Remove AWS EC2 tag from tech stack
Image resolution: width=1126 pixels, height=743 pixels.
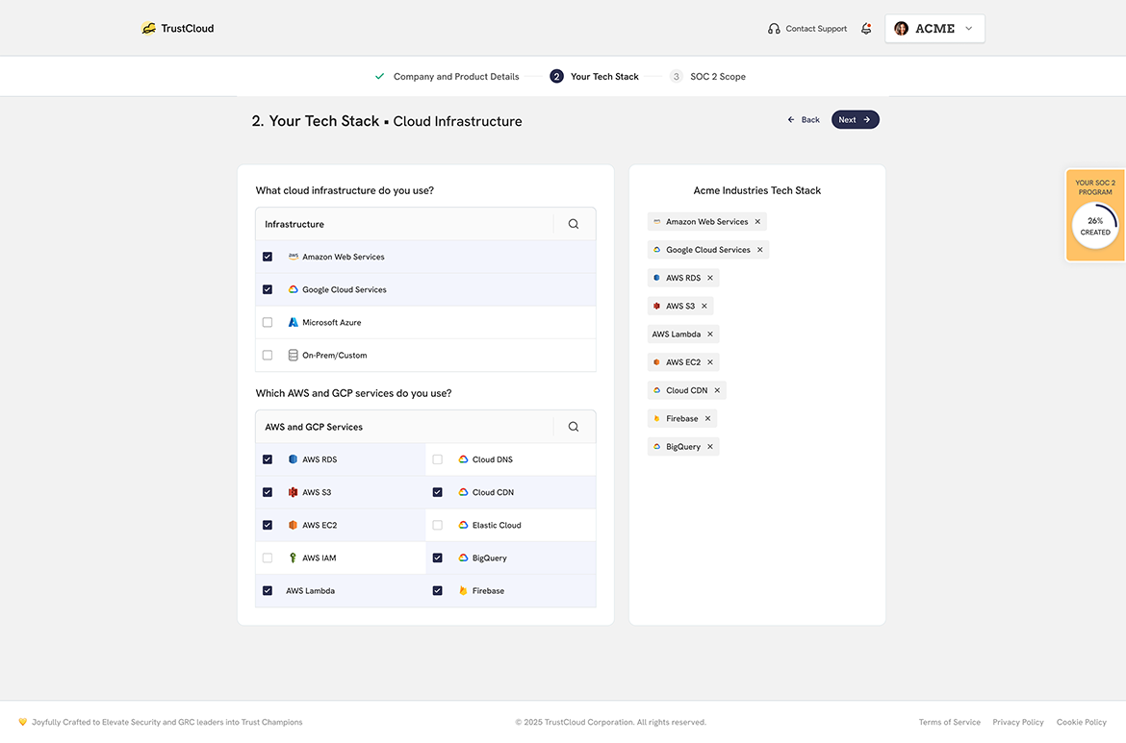710,362
